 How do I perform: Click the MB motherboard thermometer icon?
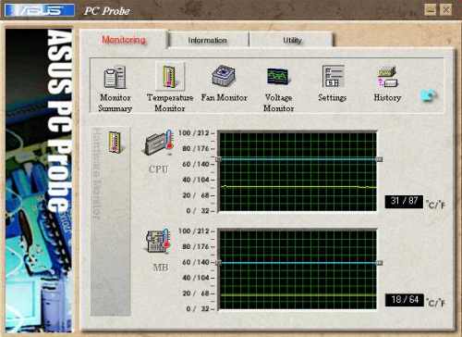(158, 241)
